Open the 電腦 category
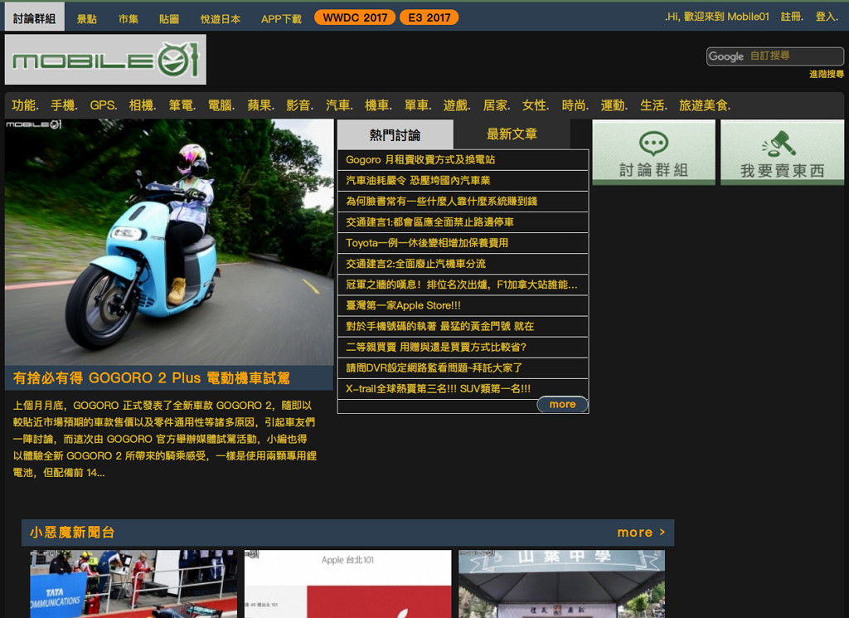 click(221, 105)
